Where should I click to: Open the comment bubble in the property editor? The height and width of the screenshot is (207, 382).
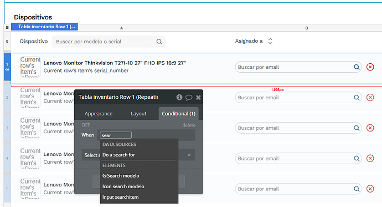189,98
